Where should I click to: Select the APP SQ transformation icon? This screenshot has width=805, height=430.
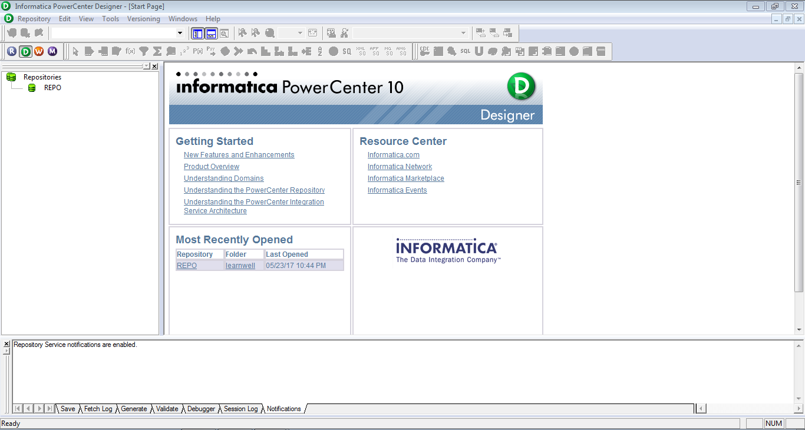[x=375, y=51]
